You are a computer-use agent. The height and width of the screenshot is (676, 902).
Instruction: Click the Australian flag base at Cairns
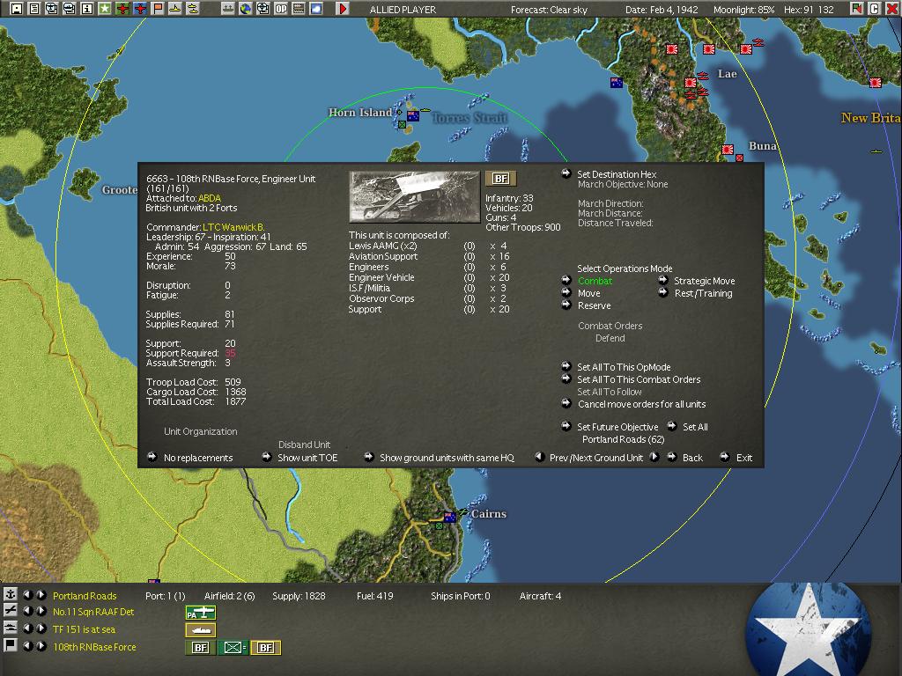pyautogui.click(x=450, y=518)
